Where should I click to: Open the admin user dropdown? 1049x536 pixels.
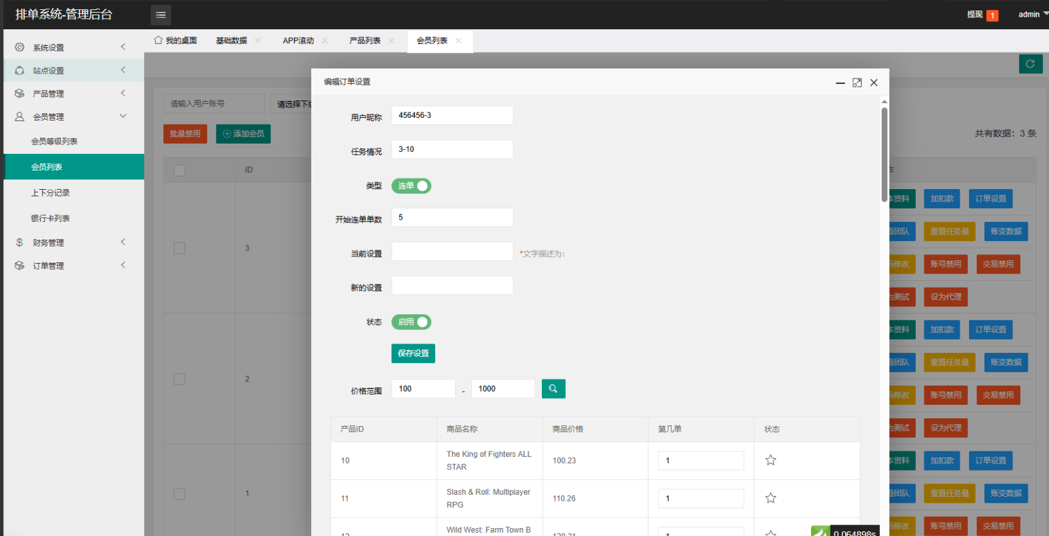(1033, 14)
